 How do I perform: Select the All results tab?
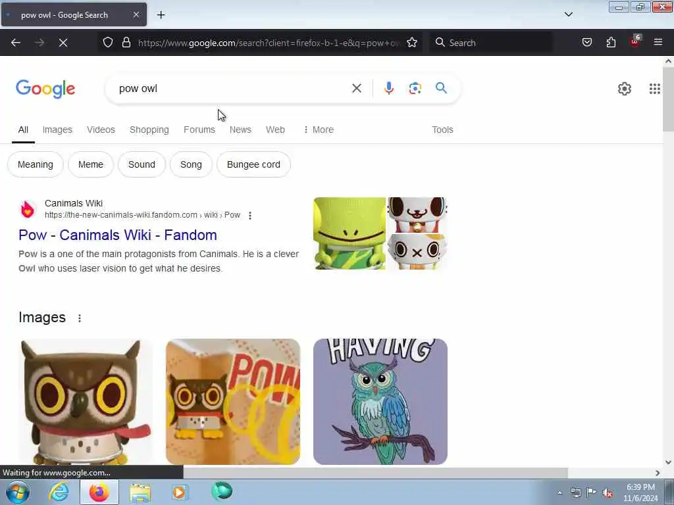click(23, 130)
